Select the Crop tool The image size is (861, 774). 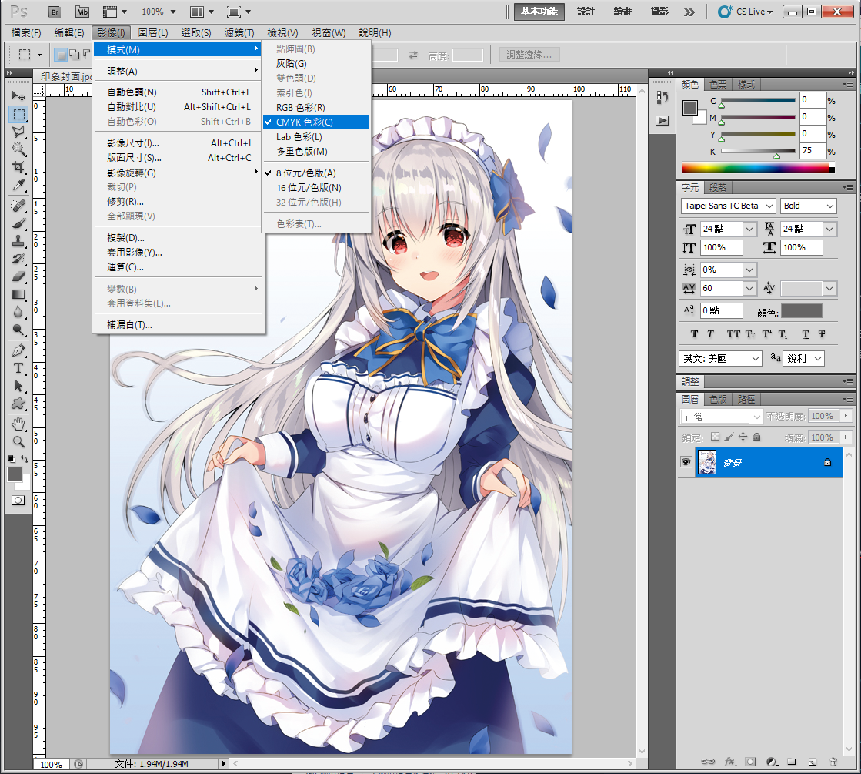[x=18, y=167]
